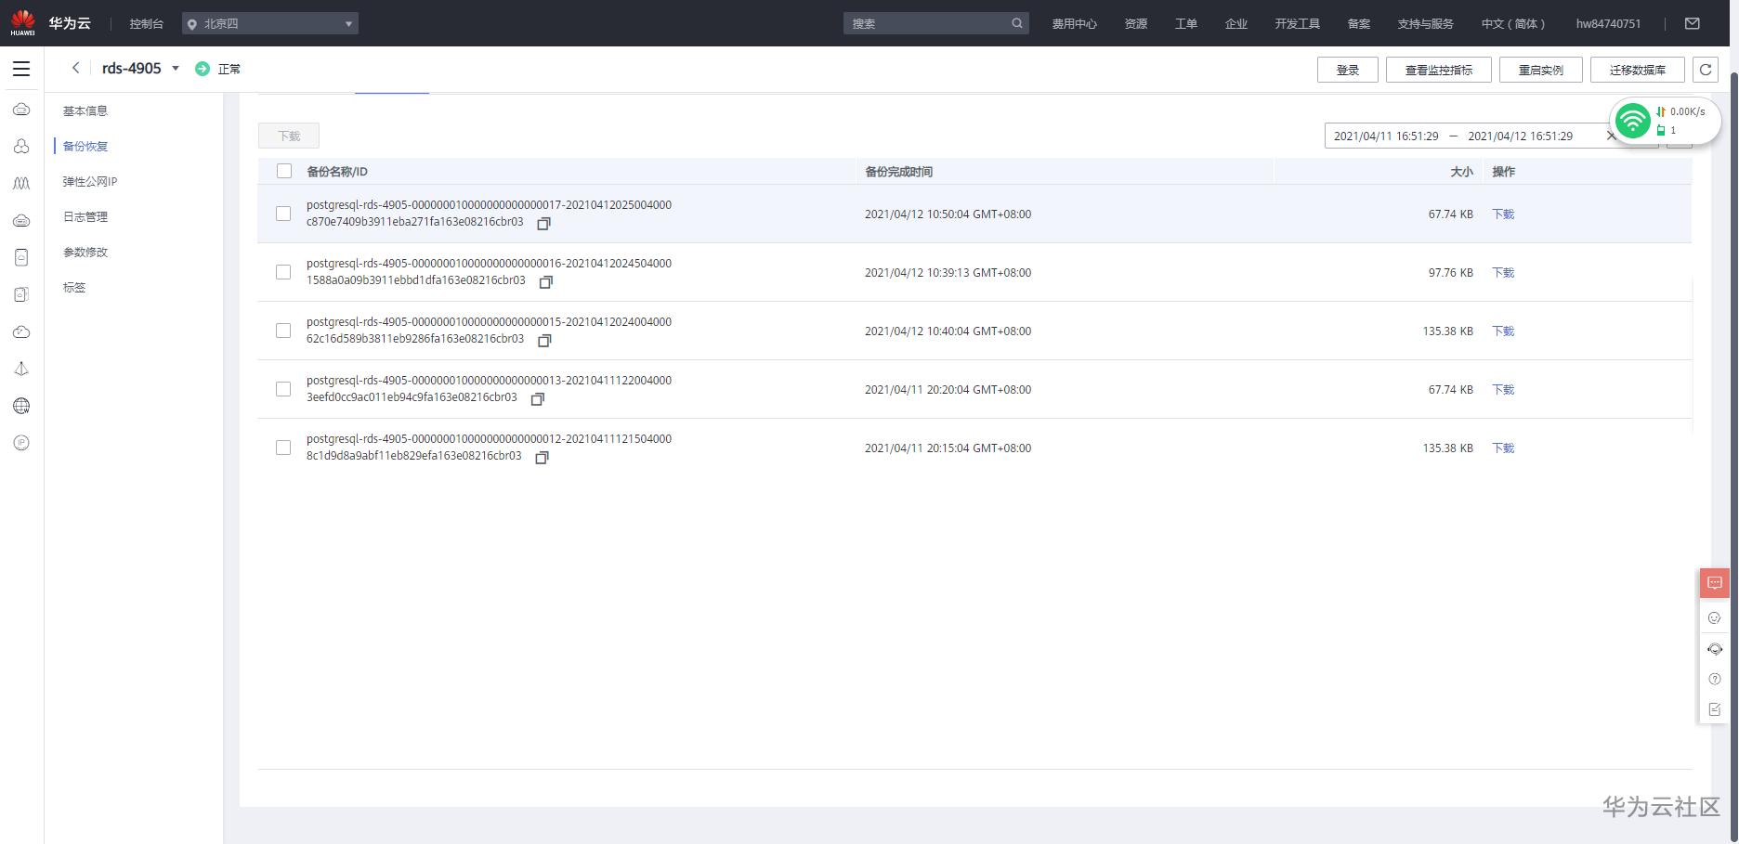Open 日志管理 in the left navigation

click(x=85, y=216)
